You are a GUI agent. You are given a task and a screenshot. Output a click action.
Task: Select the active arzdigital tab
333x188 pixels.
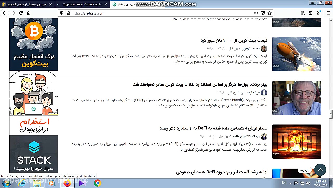pyautogui.click(x=137, y=4)
